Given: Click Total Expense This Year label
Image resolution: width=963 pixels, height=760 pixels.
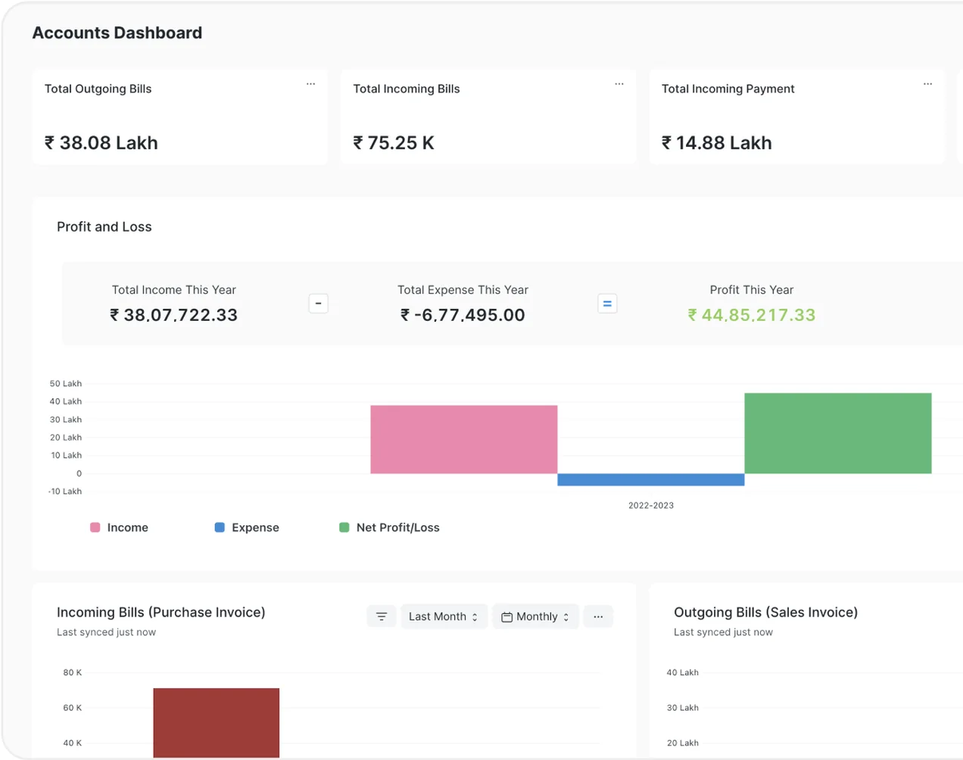Looking at the screenshot, I should (463, 290).
